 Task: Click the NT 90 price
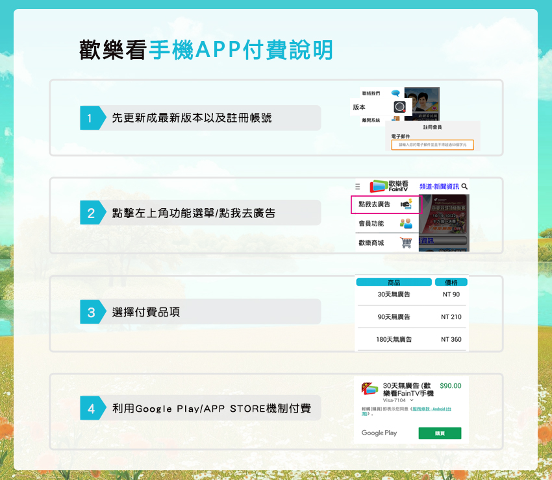tap(451, 294)
